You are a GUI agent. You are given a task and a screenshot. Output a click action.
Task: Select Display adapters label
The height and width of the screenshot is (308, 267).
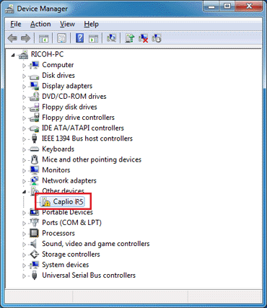[x=67, y=86]
